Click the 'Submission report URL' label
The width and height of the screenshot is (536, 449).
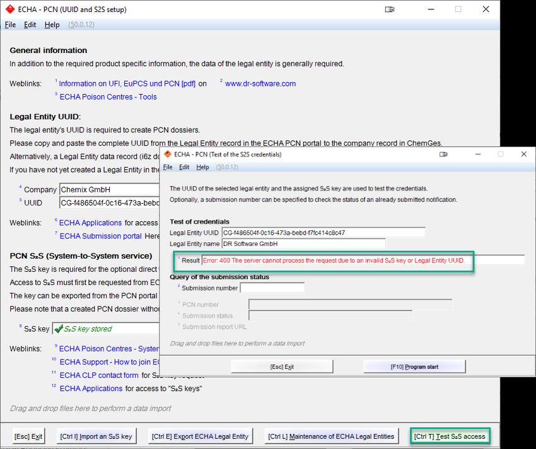(214, 327)
